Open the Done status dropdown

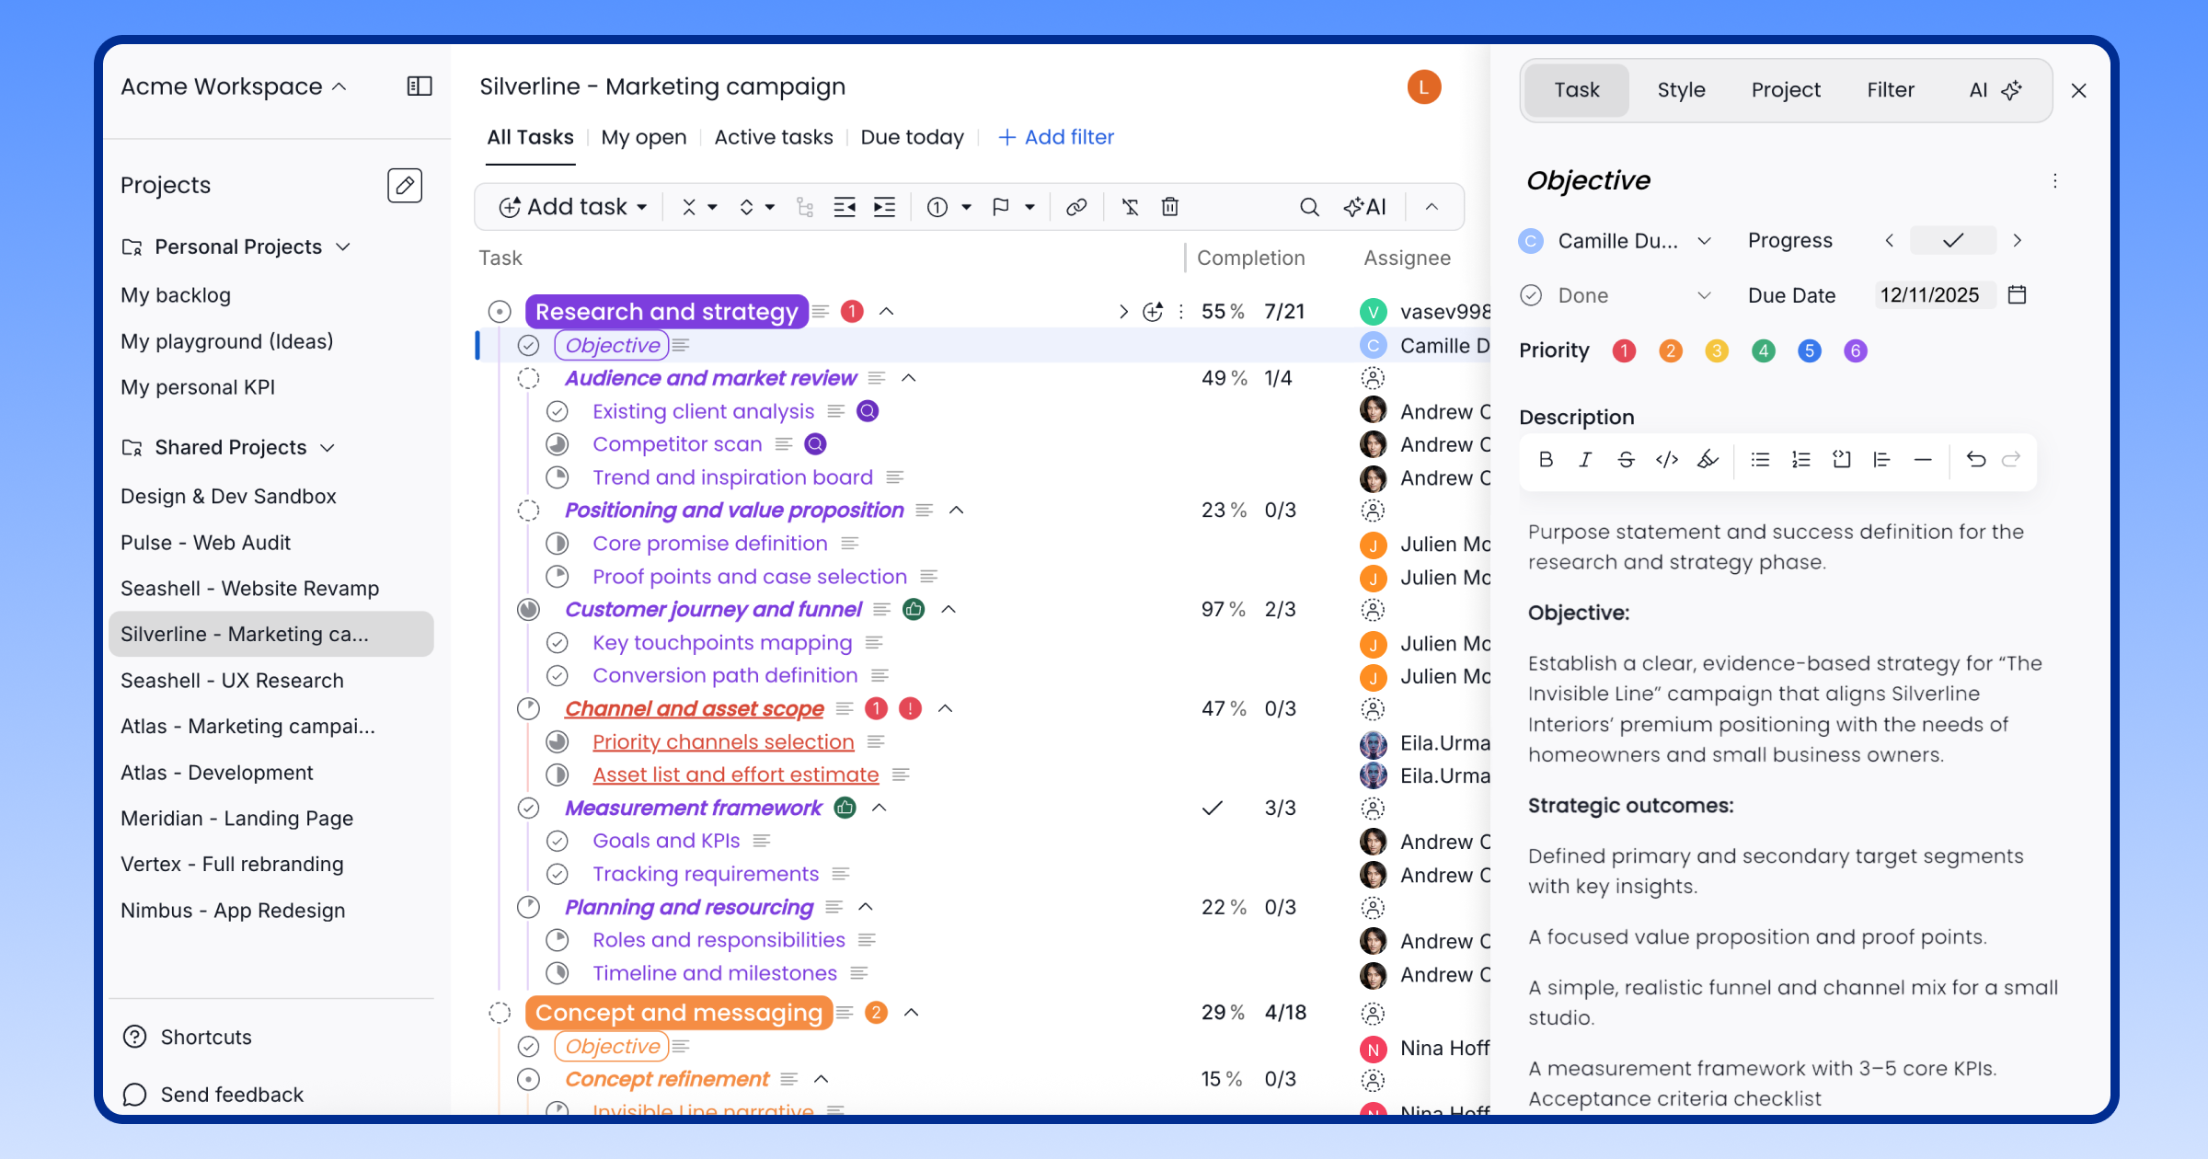click(x=1703, y=295)
